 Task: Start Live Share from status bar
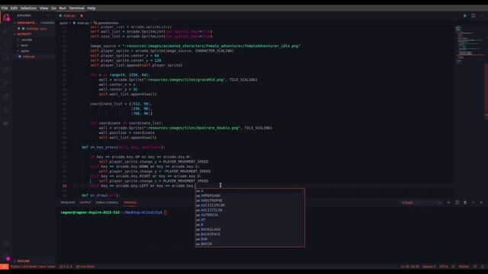[x=85, y=266]
